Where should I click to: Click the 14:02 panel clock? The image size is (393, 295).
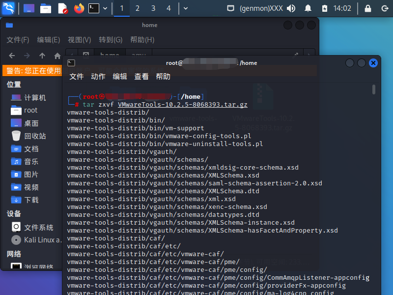(342, 8)
